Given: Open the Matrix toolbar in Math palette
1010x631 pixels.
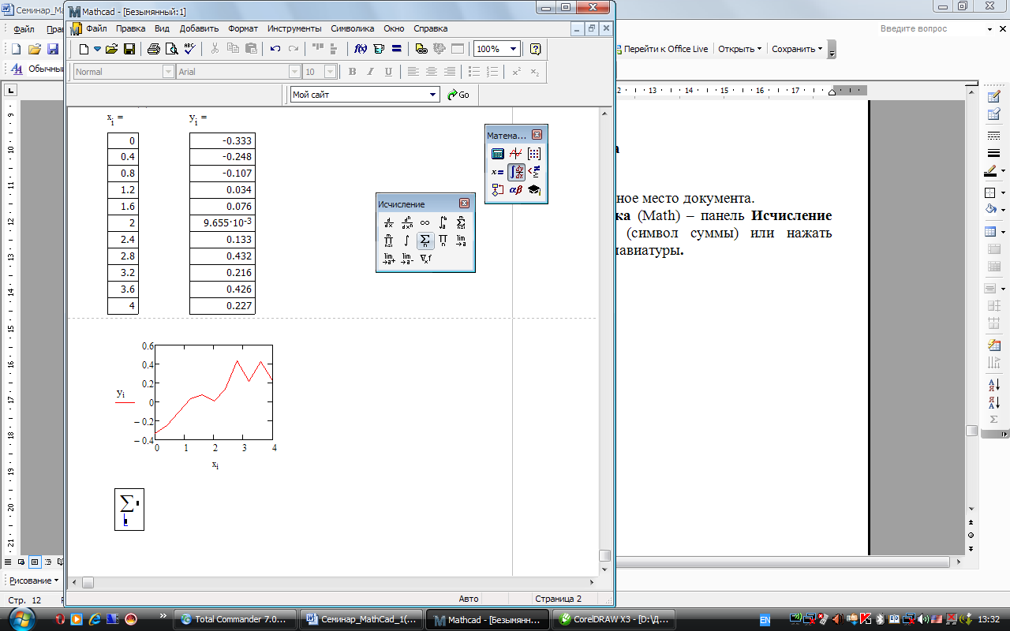Looking at the screenshot, I should tap(534, 154).
